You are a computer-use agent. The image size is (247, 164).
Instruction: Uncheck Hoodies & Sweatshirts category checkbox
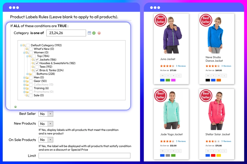(37, 63)
